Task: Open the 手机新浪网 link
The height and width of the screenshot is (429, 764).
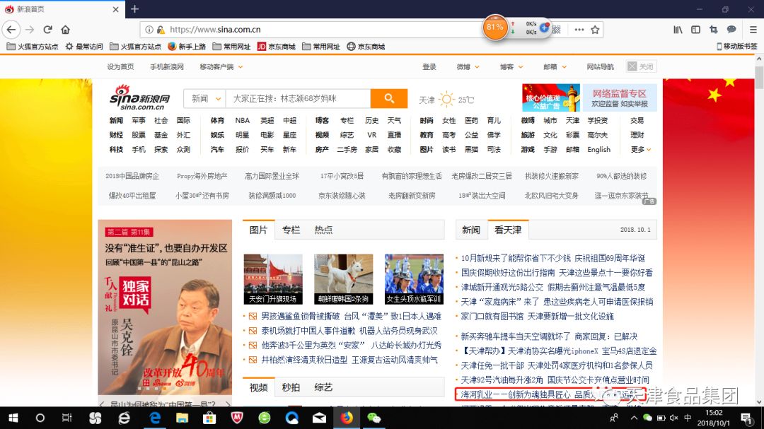Action: [167, 66]
